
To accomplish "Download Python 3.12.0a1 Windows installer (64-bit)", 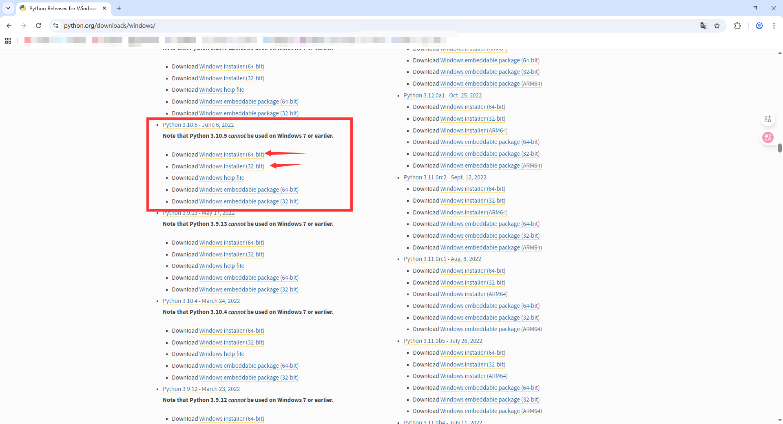I will click(473, 107).
